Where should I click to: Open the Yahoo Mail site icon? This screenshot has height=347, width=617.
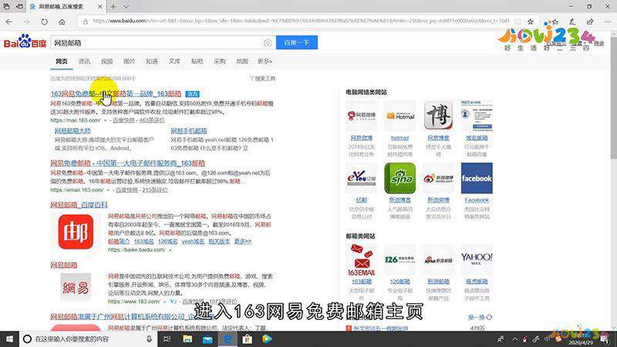pyautogui.click(x=477, y=260)
